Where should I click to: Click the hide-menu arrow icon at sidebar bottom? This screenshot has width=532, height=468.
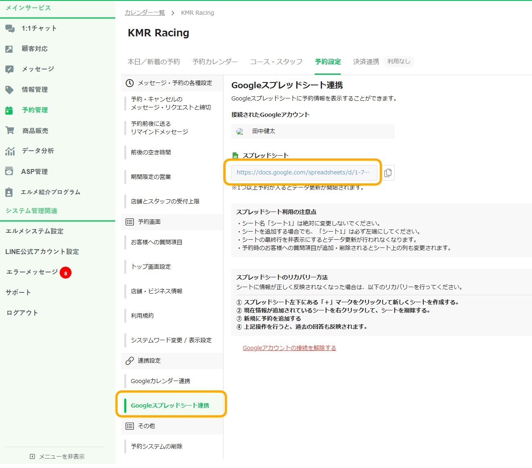32,457
